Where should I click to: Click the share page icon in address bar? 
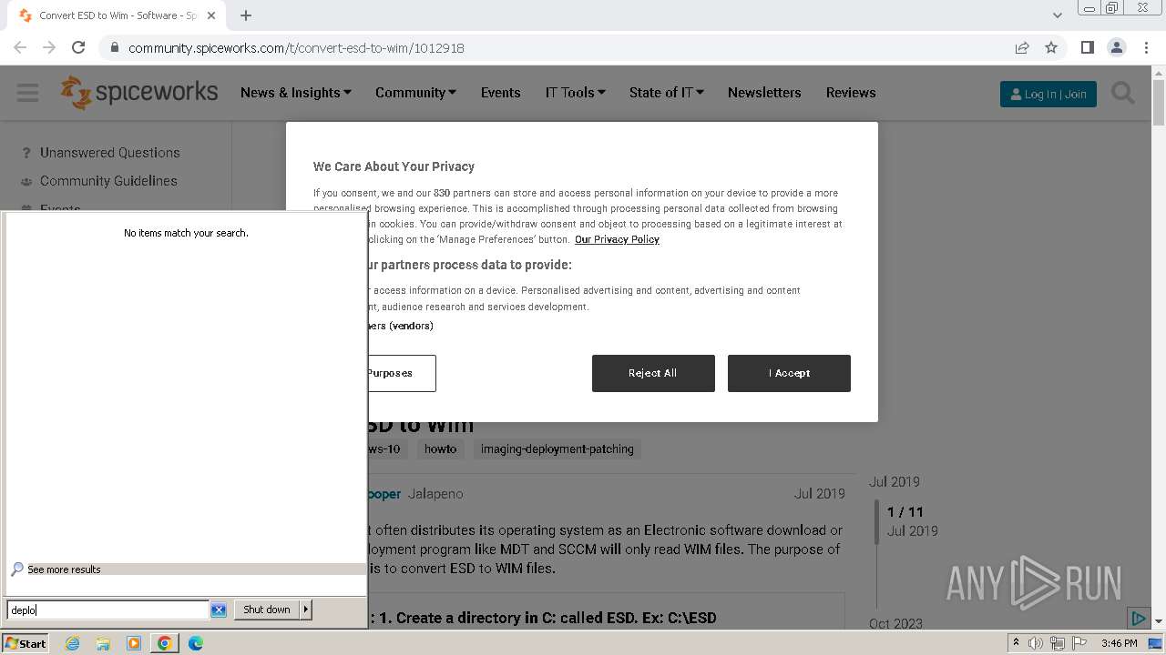tap(1022, 47)
